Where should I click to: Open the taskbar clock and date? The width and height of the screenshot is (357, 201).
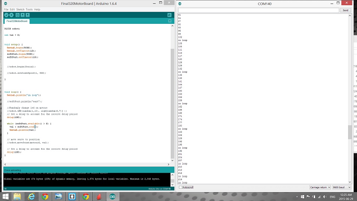point(346,197)
